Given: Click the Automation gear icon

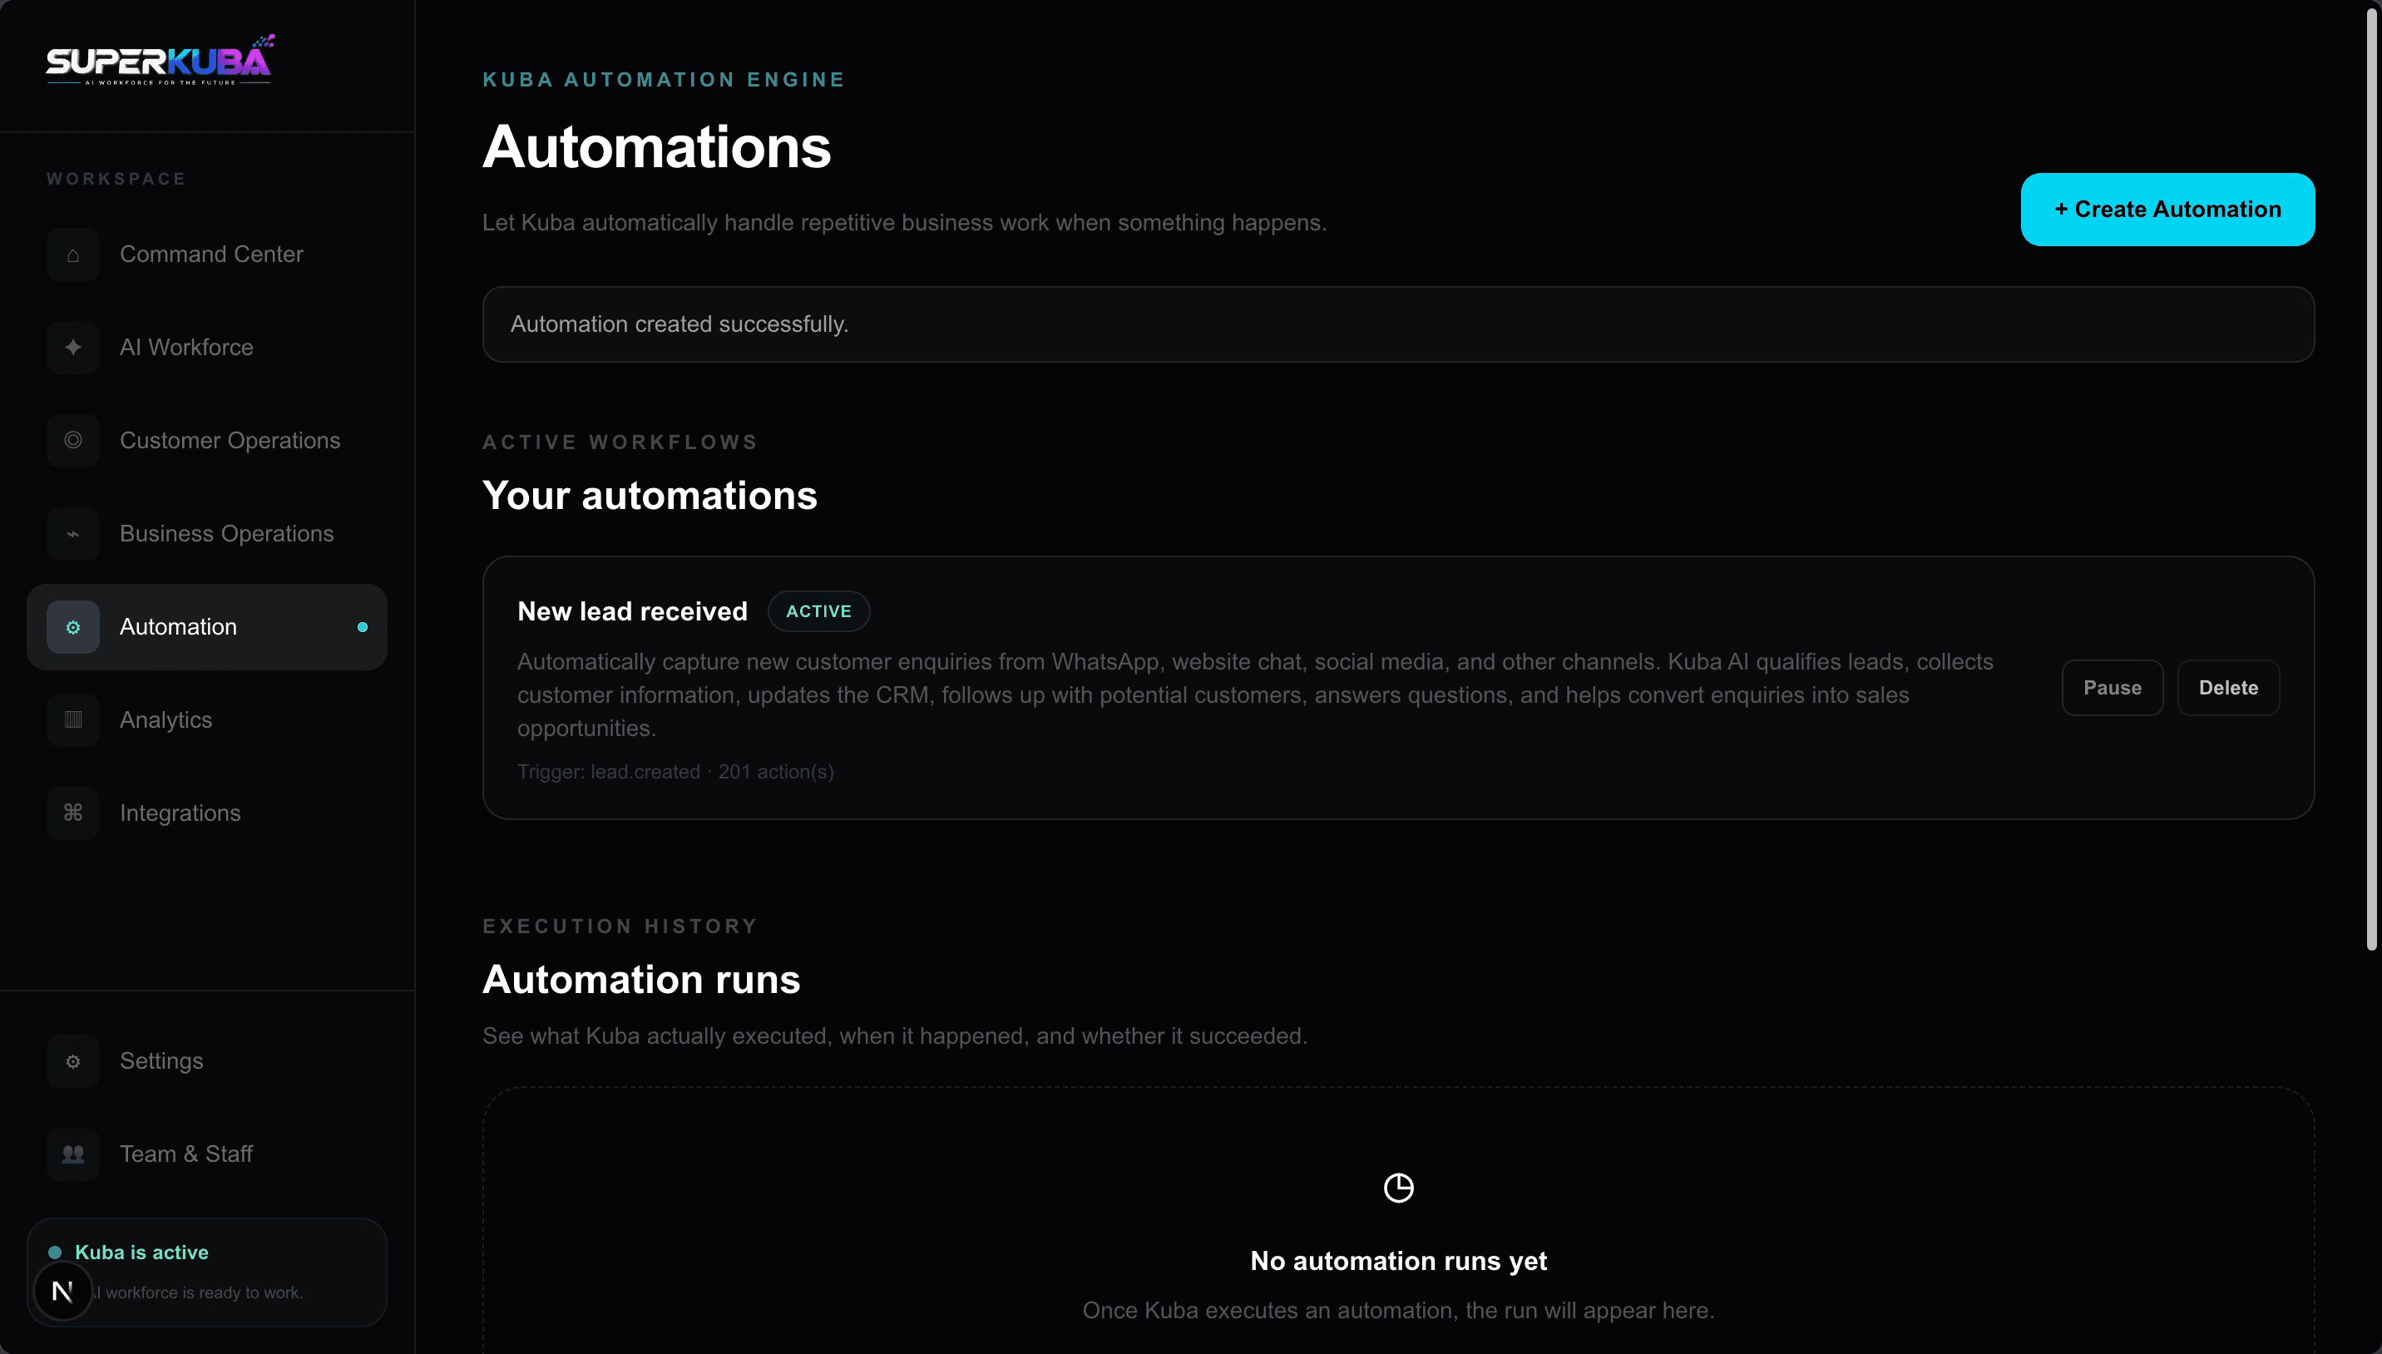Looking at the screenshot, I should (x=72, y=627).
